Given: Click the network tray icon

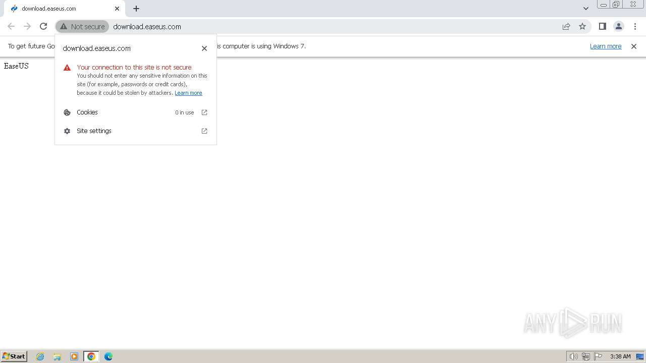Looking at the screenshot, I should point(586,356).
